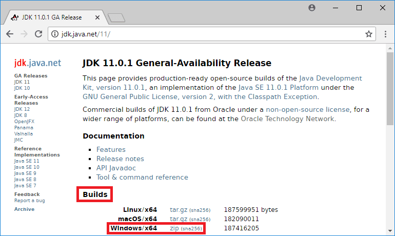Open JDK 12 early-access sidebar link

[22, 109]
